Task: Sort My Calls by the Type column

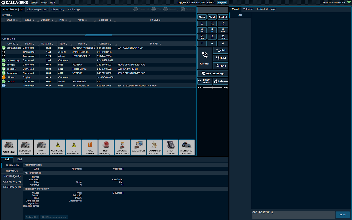Action: [x=63, y=20]
